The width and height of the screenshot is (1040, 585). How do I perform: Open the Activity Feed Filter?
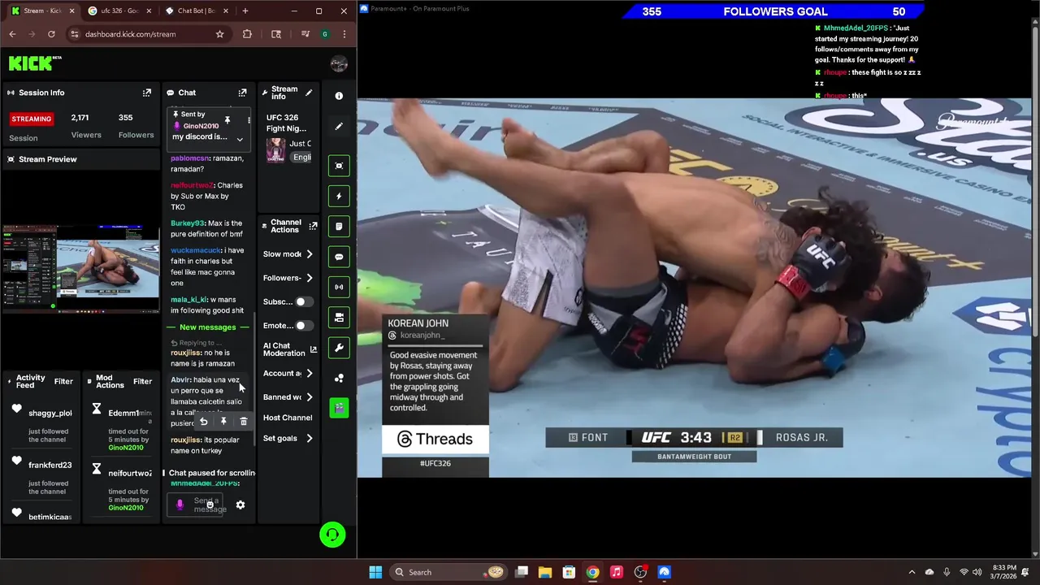point(63,381)
